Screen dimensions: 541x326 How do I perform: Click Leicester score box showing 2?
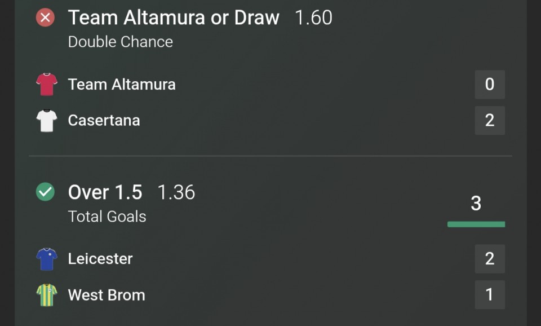pyautogui.click(x=489, y=259)
